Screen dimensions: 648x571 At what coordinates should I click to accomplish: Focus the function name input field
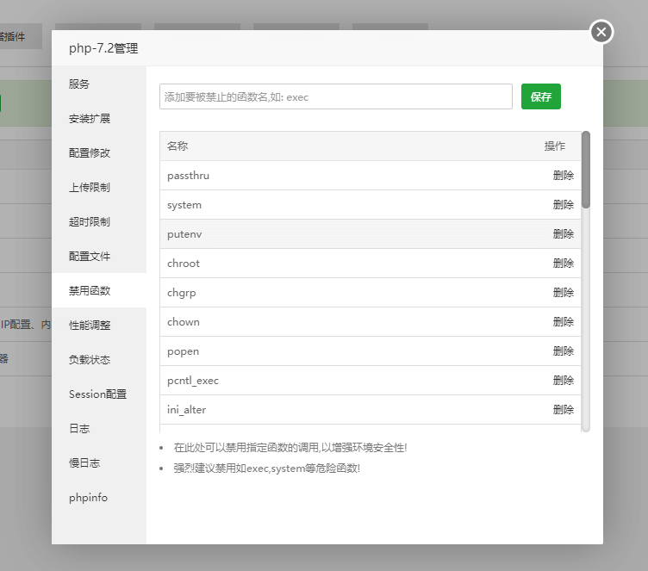point(335,96)
